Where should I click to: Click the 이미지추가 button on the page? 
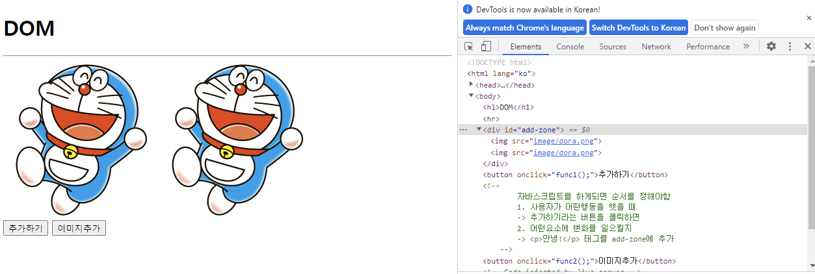click(79, 228)
